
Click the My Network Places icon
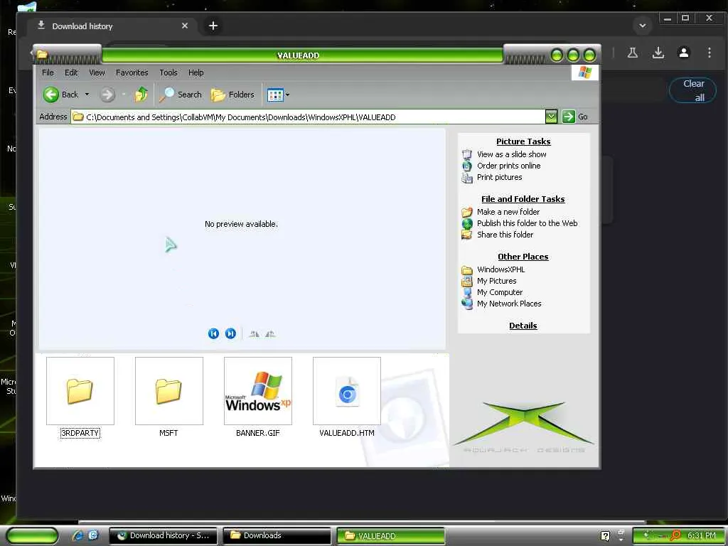(x=467, y=304)
